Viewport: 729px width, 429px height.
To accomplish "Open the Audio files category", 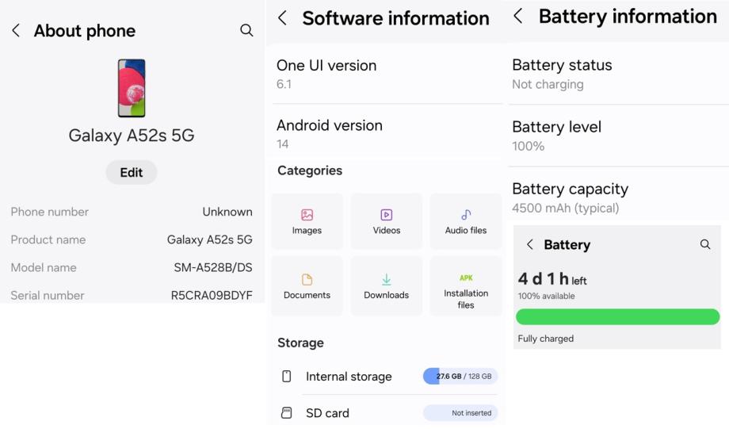I will click(466, 221).
